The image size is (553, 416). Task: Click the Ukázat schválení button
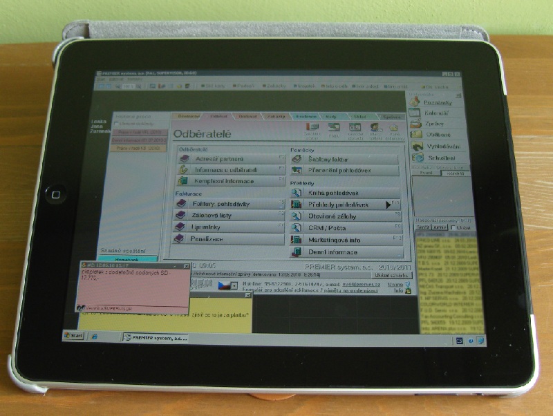(391, 275)
